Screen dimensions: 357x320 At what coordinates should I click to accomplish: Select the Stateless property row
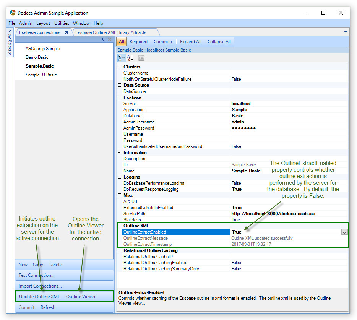point(232,220)
